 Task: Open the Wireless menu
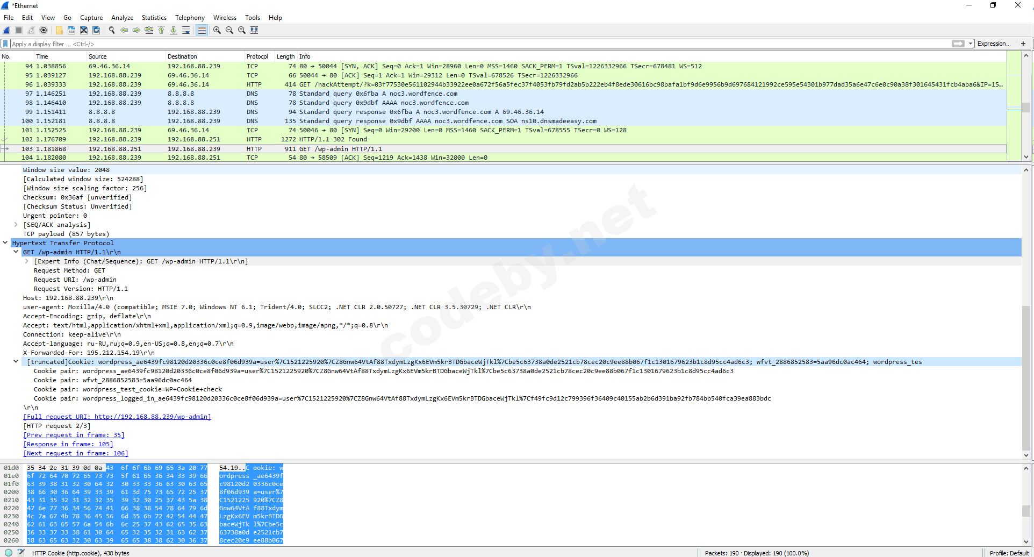225,18
